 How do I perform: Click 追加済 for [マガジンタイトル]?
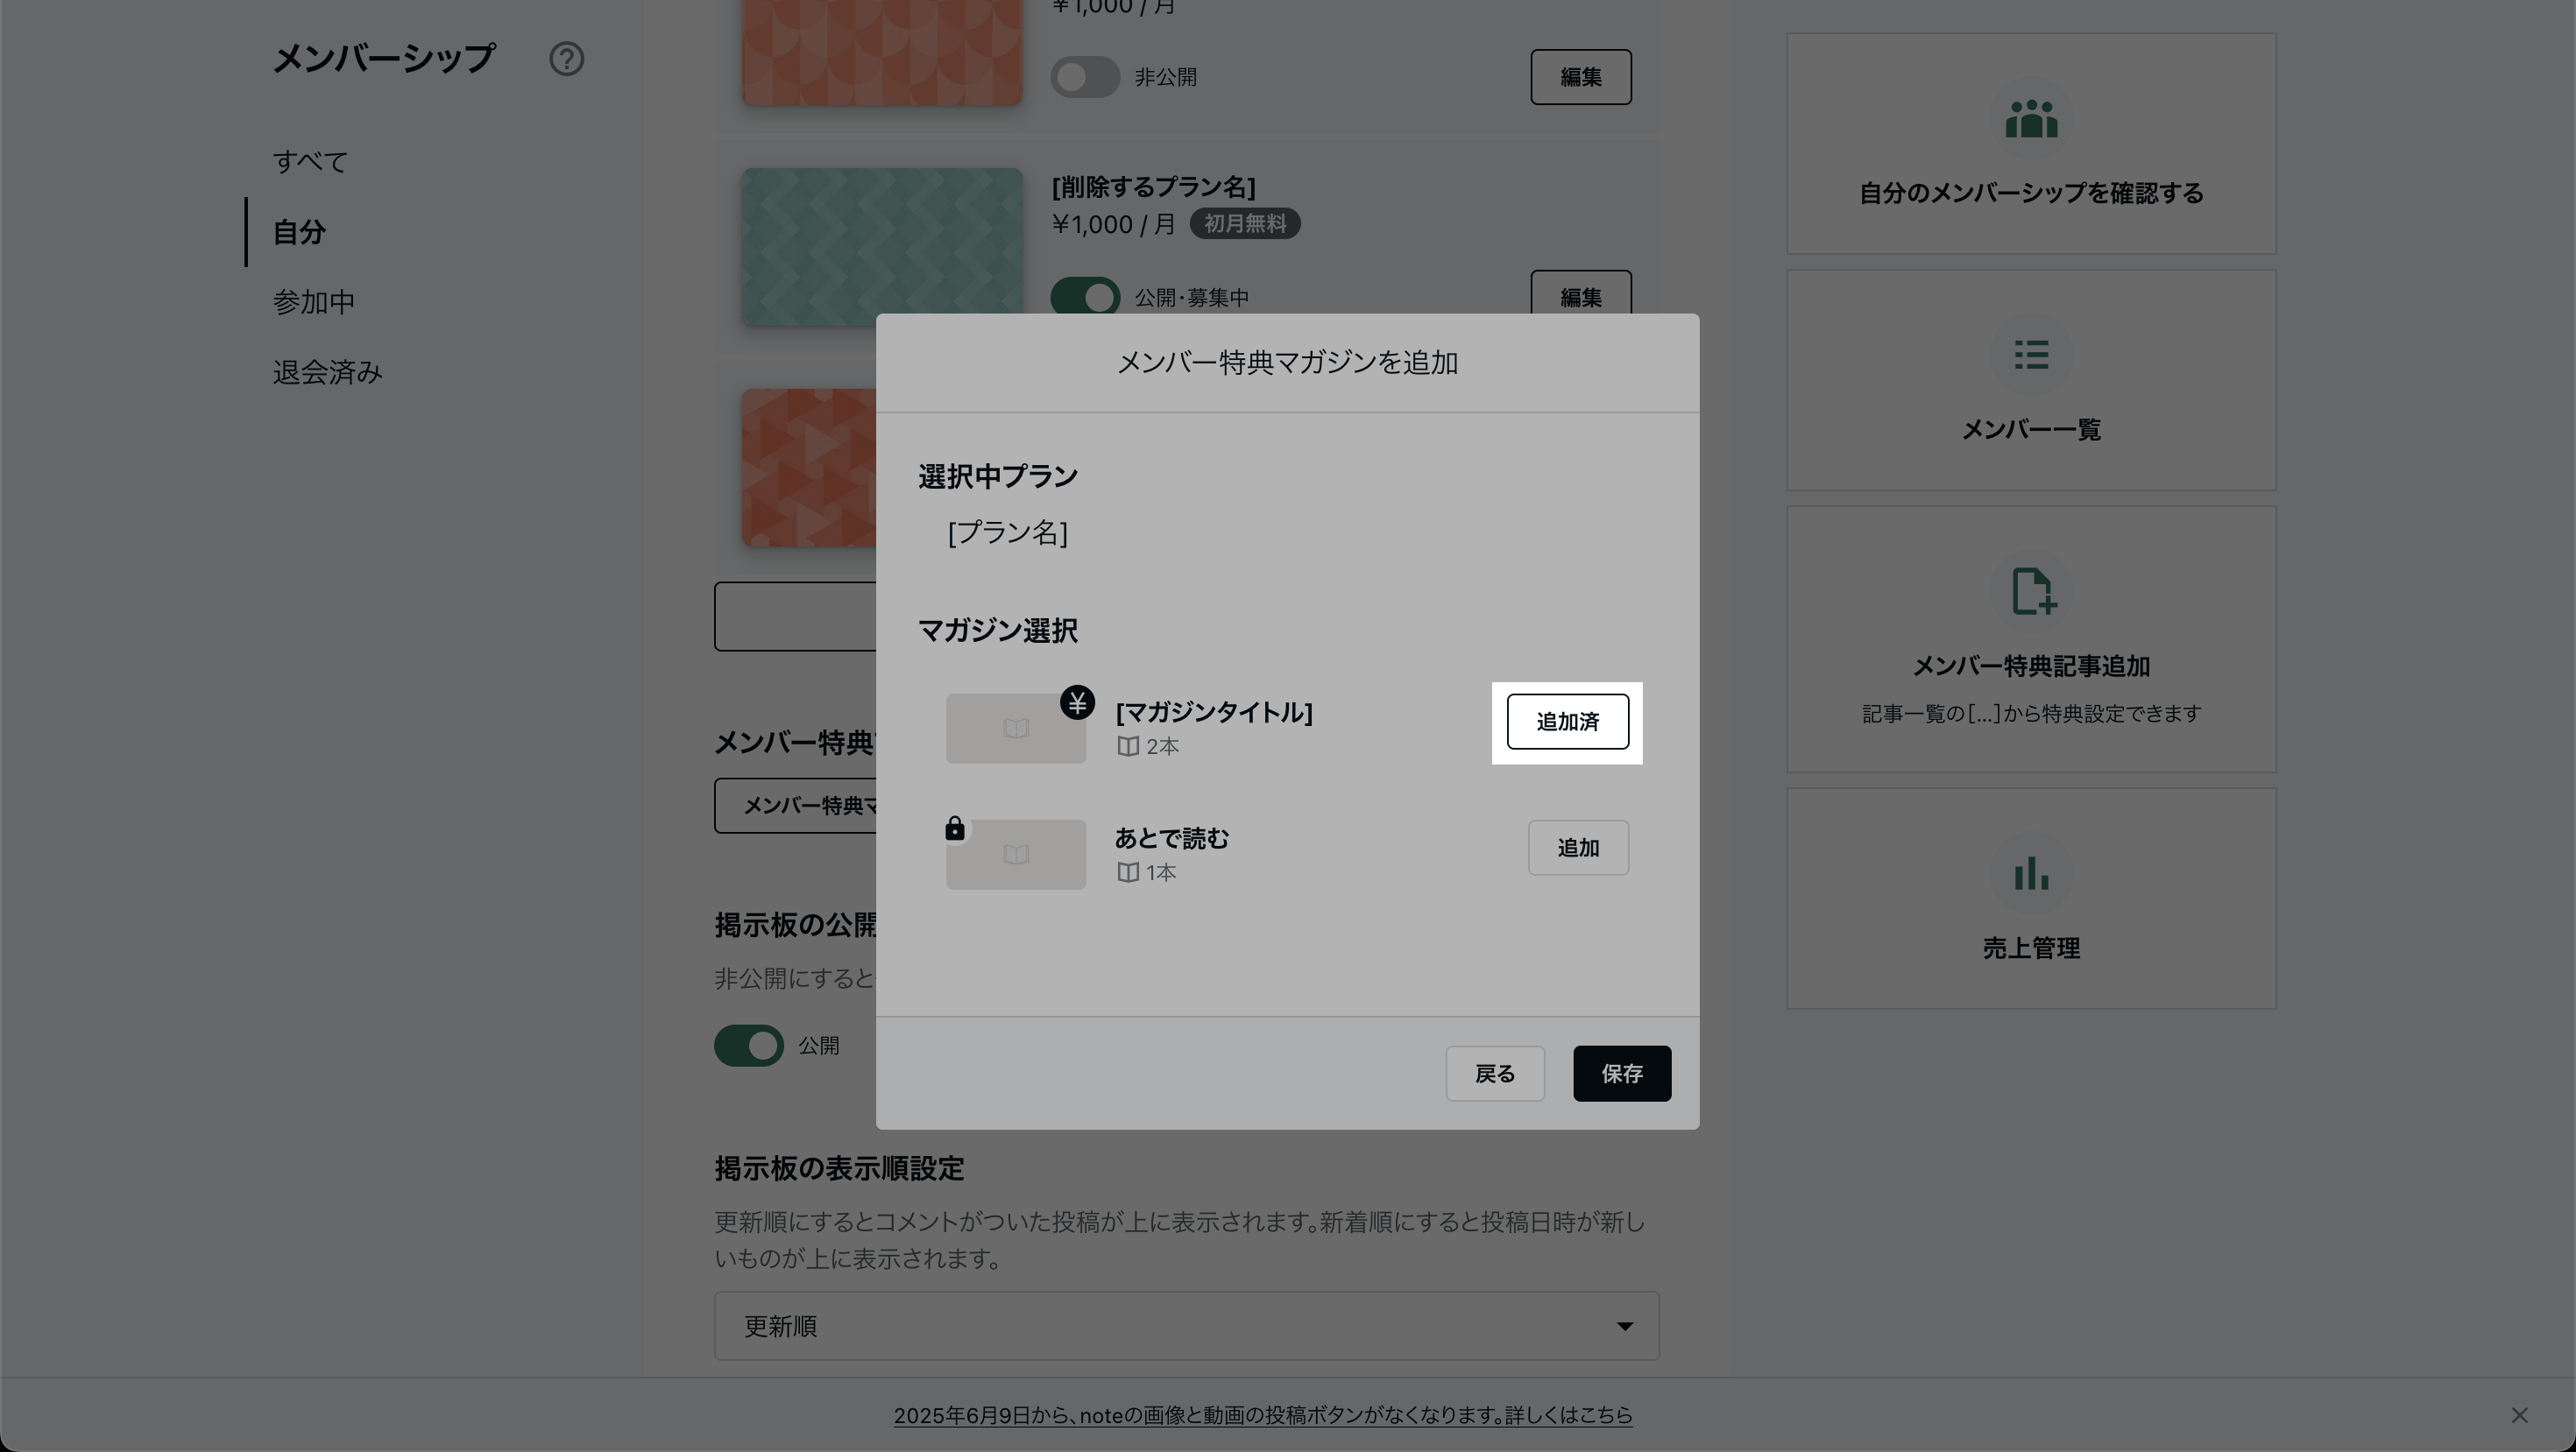(1567, 722)
